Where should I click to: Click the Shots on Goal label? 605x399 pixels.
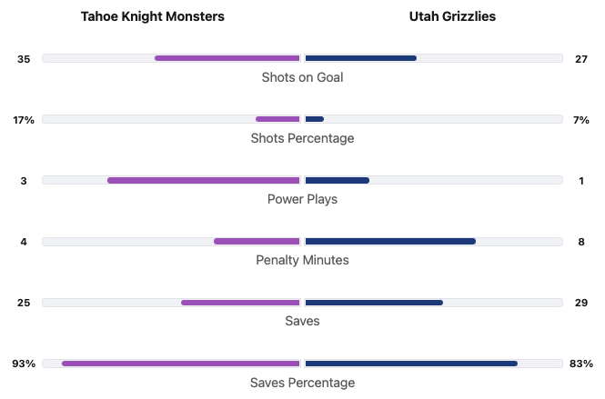coord(302,77)
